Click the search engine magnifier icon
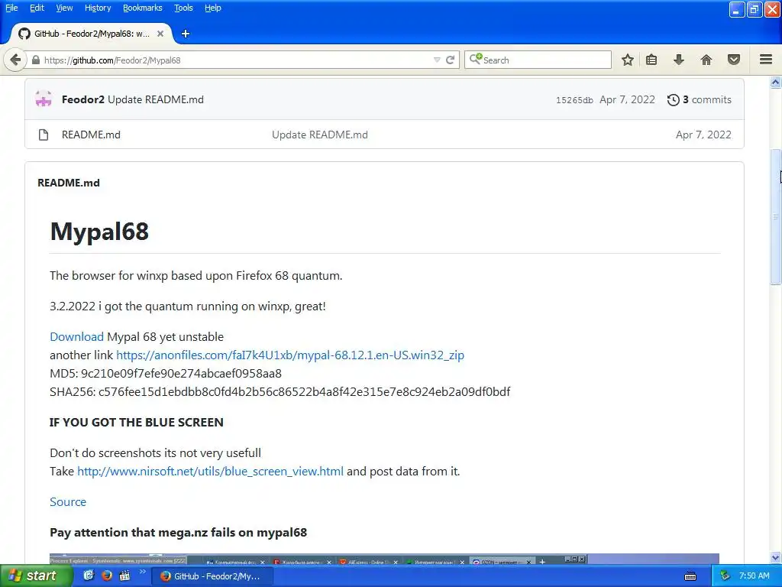 click(475, 59)
